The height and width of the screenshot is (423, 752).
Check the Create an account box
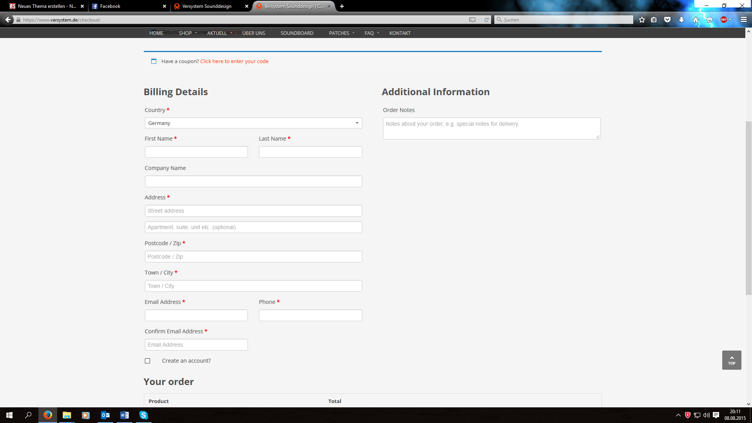(147, 361)
